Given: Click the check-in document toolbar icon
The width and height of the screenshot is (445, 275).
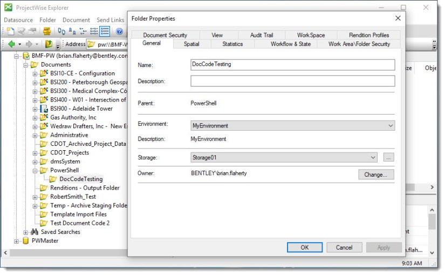Looking at the screenshot, I should [x=22, y=31].
